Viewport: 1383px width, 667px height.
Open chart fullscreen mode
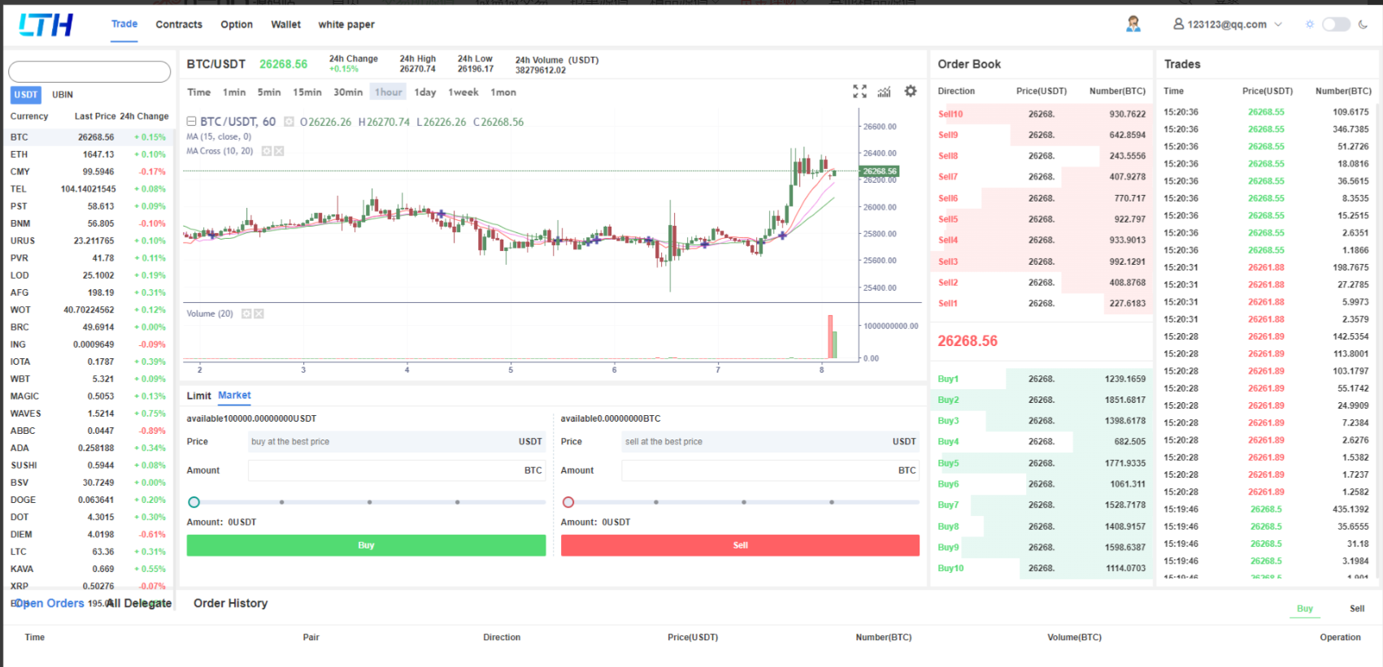859,92
